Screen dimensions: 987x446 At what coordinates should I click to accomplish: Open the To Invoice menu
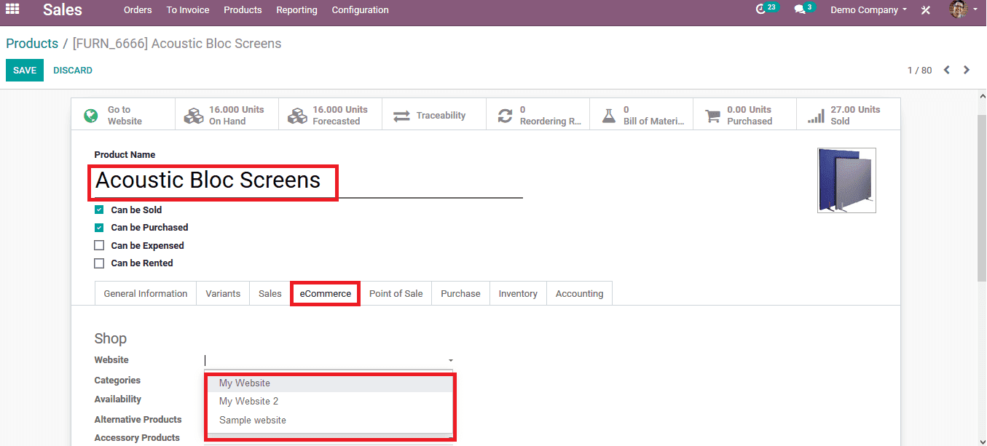click(x=187, y=10)
